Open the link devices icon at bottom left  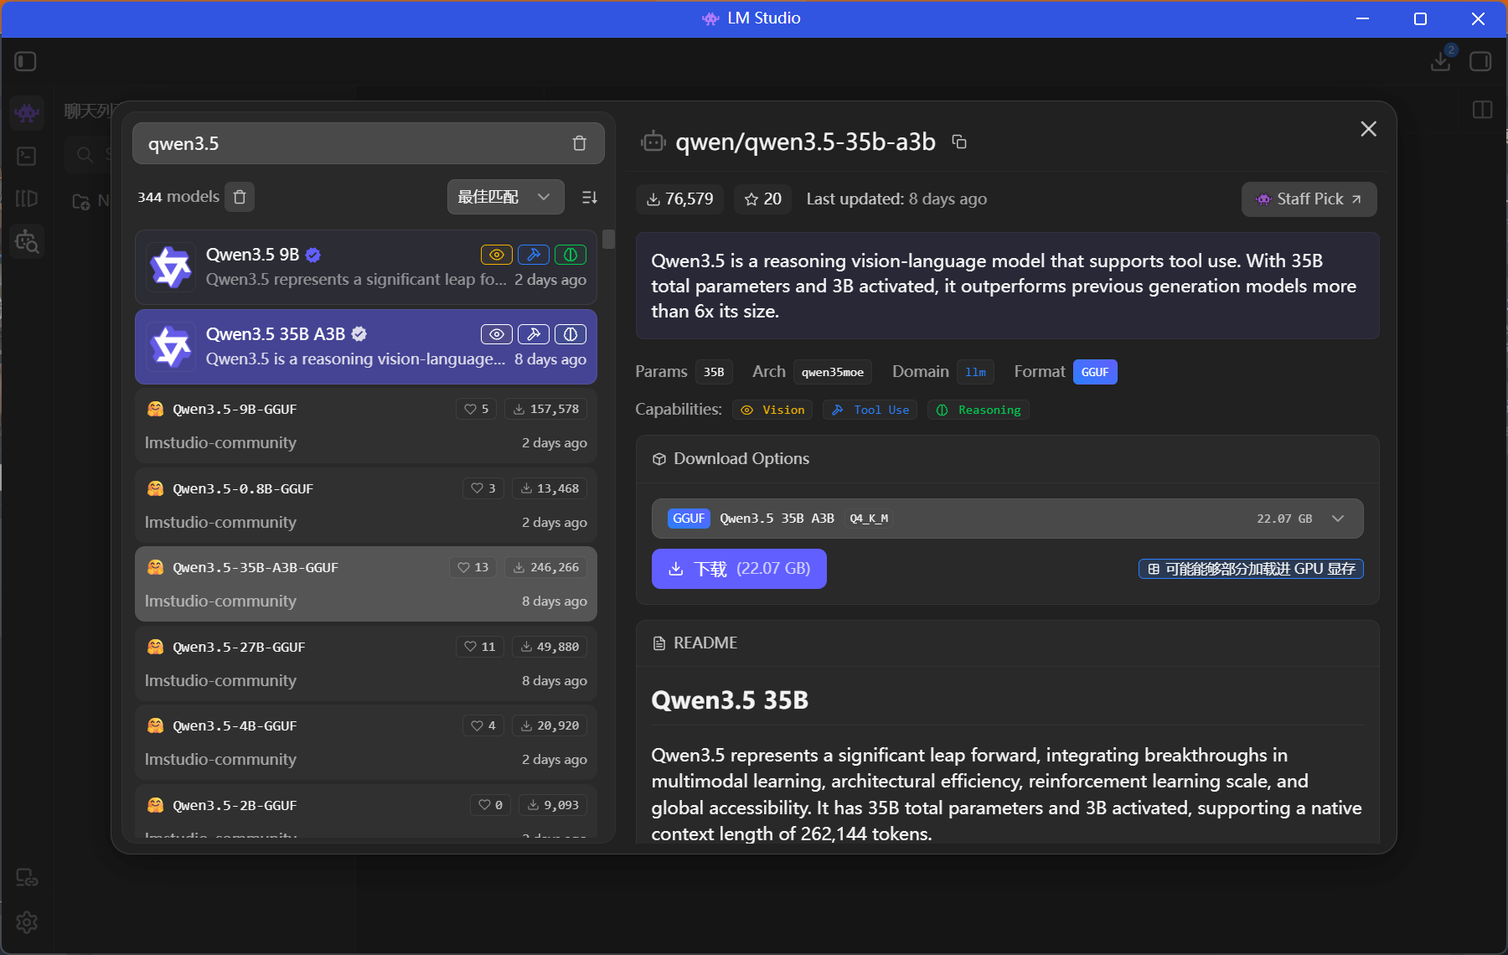(27, 877)
